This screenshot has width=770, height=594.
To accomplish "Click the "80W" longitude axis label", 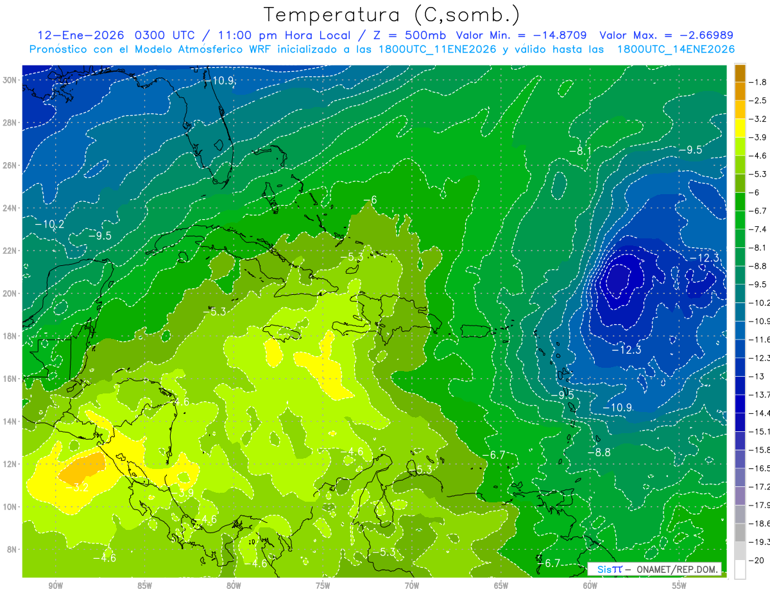I will 234,586.
